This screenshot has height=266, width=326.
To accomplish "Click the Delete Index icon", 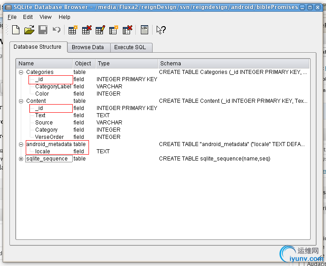I will click(x=127, y=30).
